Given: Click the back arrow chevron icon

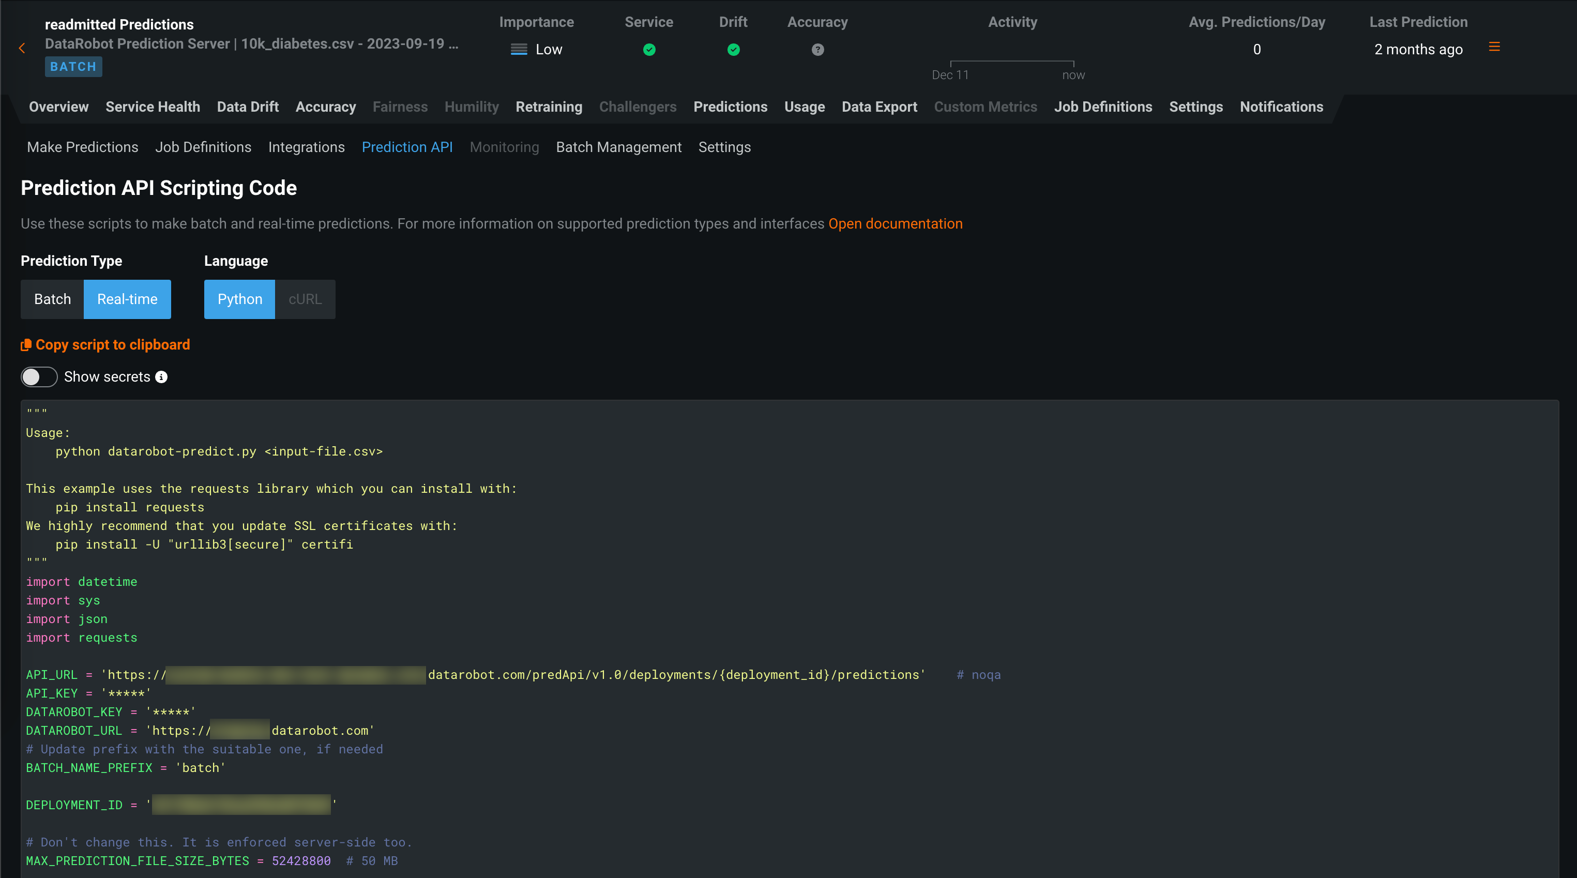Looking at the screenshot, I should coord(22,48).
